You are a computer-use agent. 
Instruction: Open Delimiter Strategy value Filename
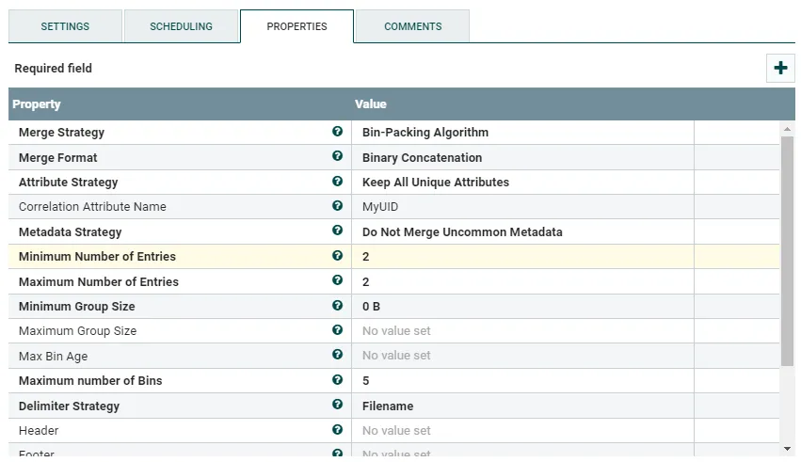tap(388, 406)
